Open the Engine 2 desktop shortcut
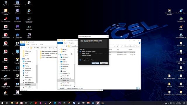187x105 pixels. point(29,11)
